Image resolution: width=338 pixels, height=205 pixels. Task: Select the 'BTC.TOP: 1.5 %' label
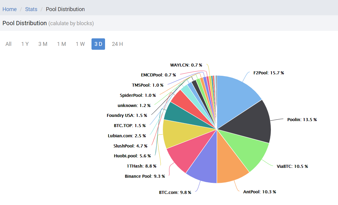click(x=130, y=126)
